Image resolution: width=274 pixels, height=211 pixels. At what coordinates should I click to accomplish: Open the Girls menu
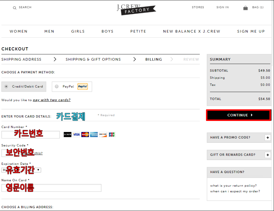pyautogui.click(x=78, y=31)
